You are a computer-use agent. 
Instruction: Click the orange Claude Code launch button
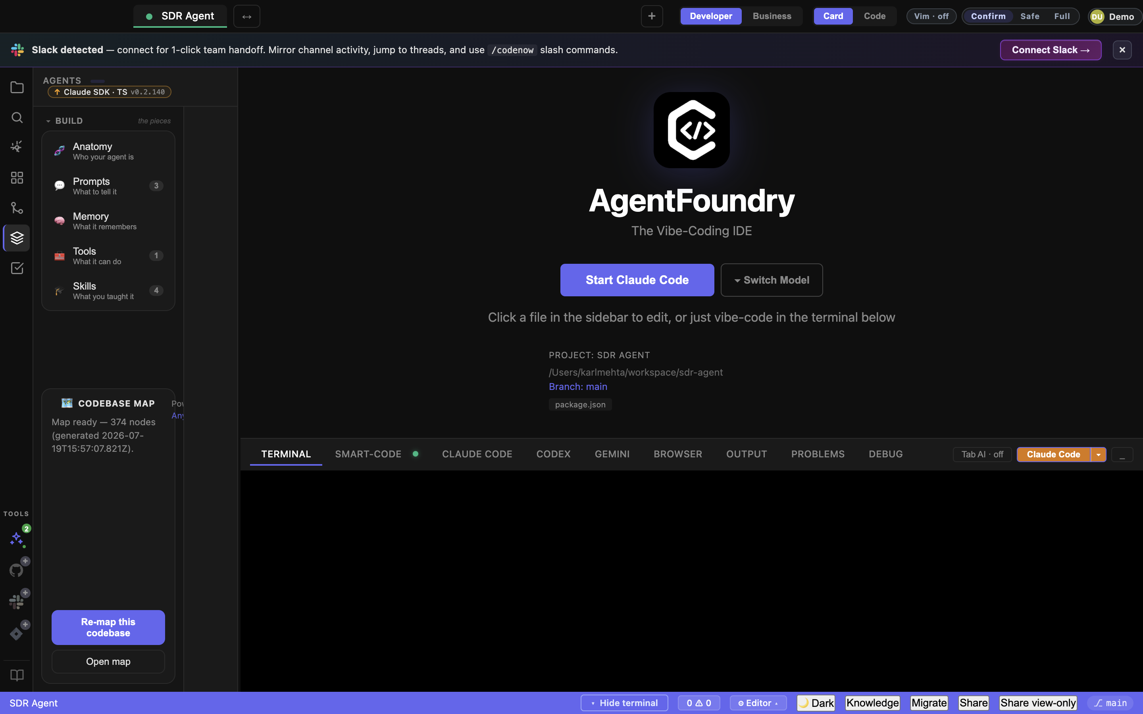[x=1053, y=454]
